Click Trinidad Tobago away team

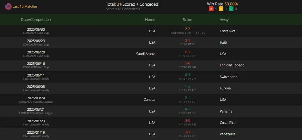point(232,65)
